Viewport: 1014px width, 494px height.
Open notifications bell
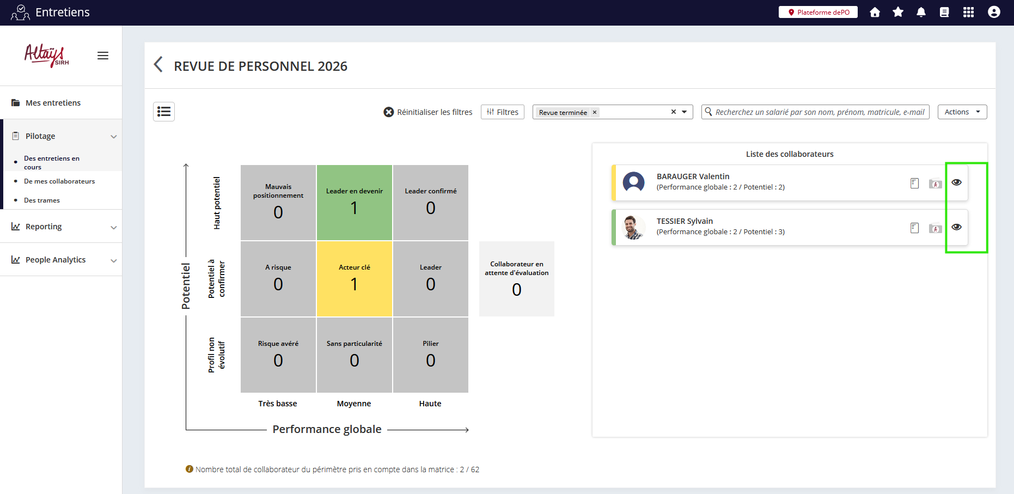(x=921, y=12)
